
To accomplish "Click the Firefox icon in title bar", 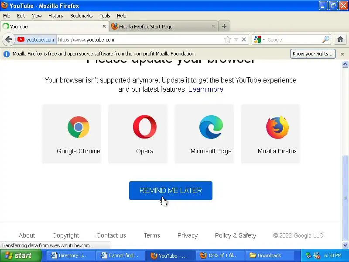I will (x=4, y=5).
